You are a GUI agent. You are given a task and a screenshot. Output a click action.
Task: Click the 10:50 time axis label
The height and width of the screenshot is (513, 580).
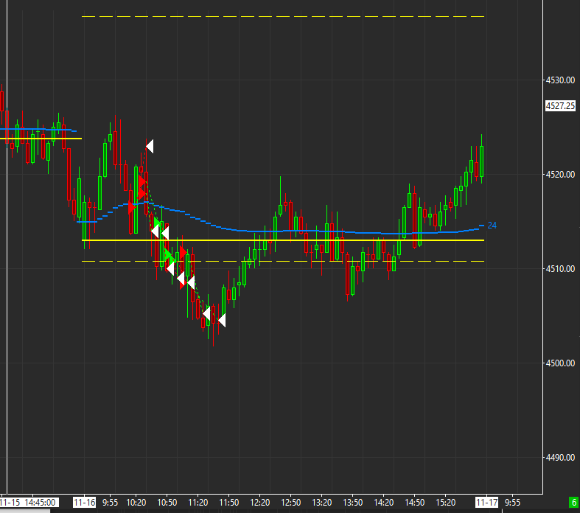167,503
